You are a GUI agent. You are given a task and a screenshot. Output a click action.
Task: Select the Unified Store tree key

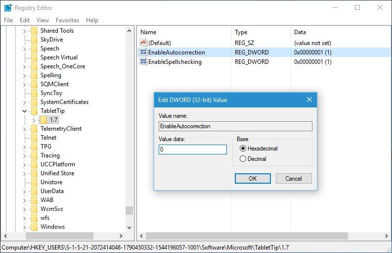[57, 173]
